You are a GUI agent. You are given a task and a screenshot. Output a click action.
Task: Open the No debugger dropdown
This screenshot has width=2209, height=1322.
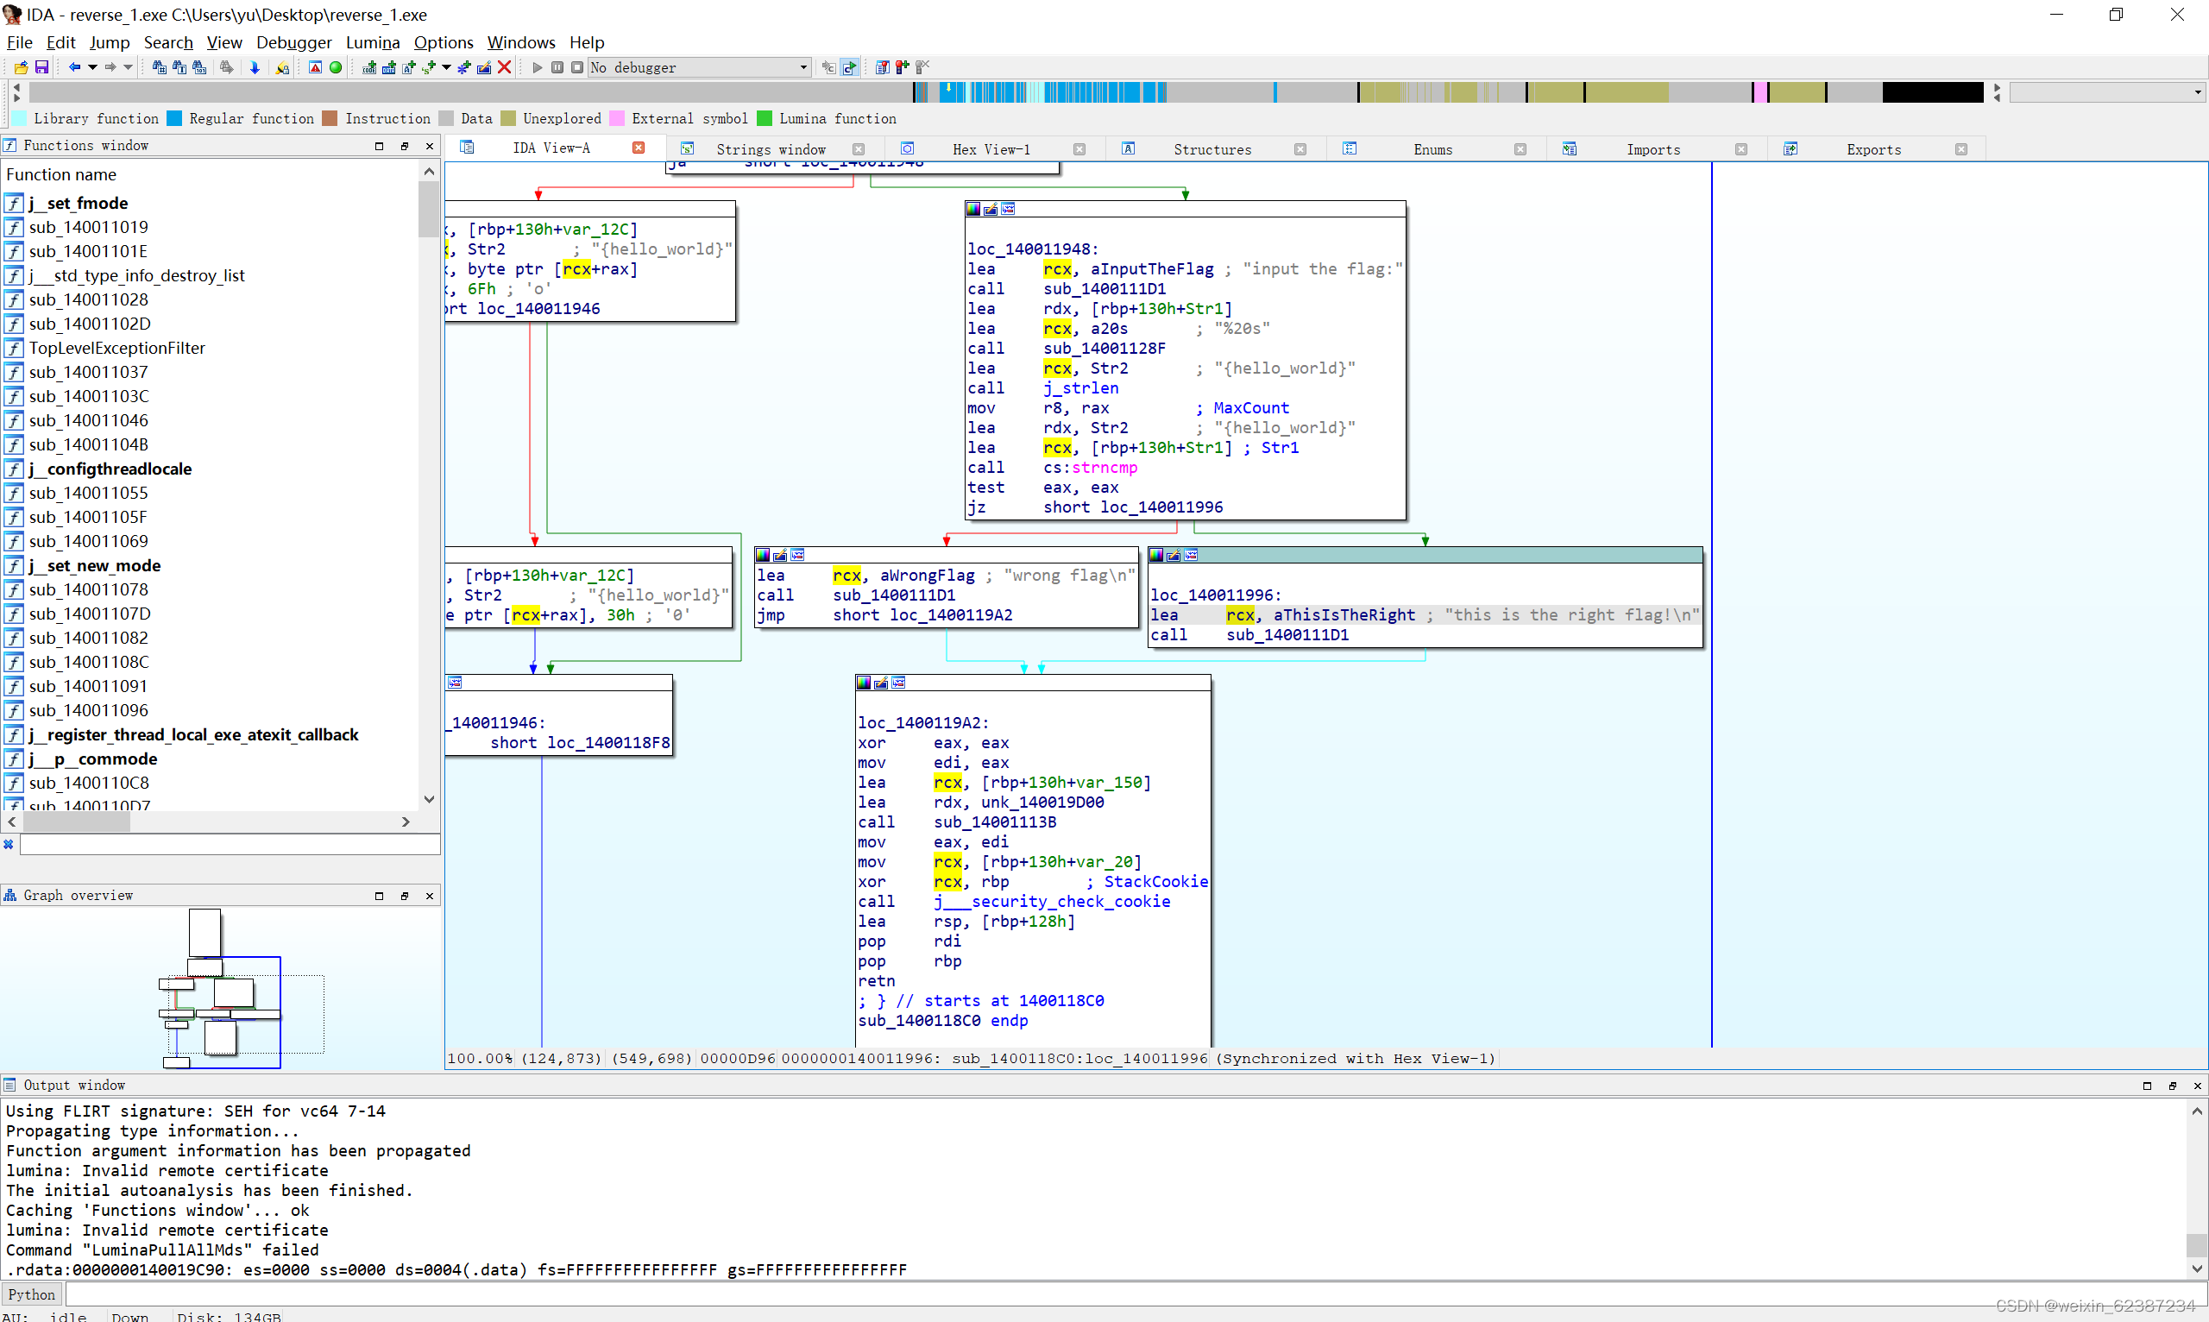click(x=802, y=67)
